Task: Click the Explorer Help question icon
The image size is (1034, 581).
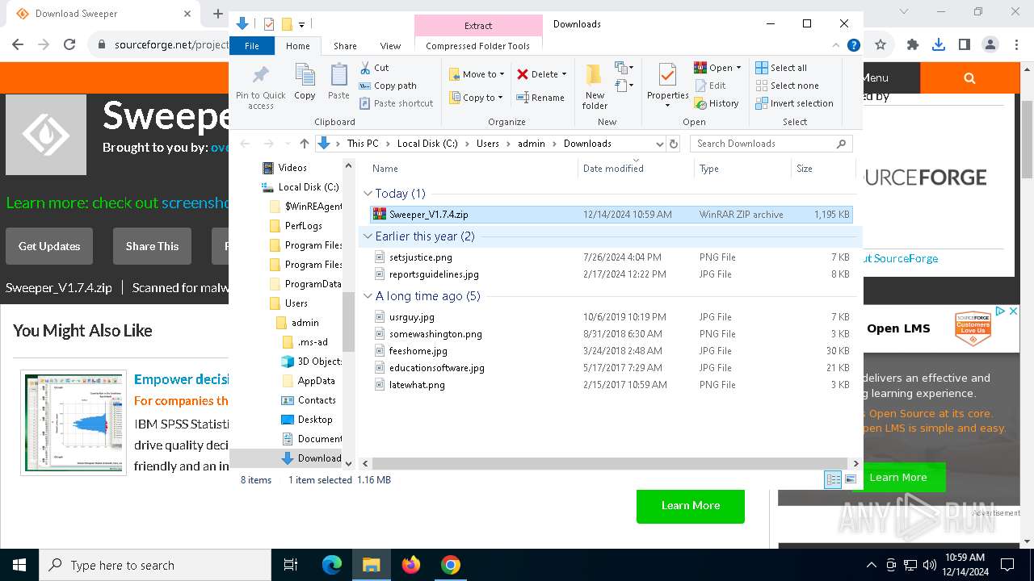Action: [853, 46]
